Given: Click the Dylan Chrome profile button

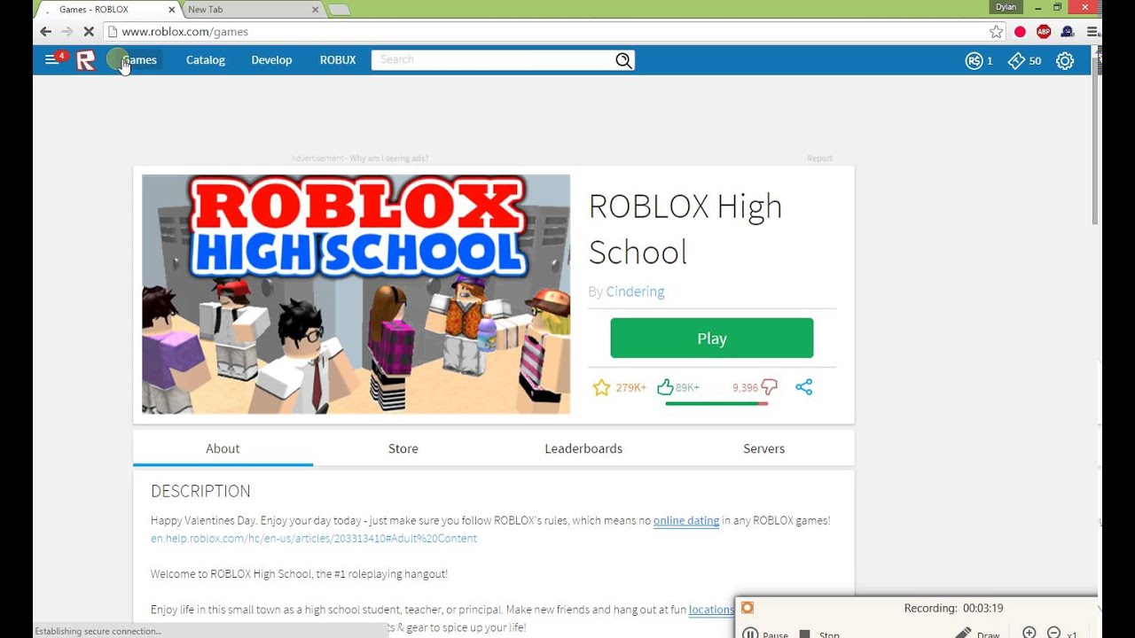Looking at the screenshot, I should [x=1006, y=7].
